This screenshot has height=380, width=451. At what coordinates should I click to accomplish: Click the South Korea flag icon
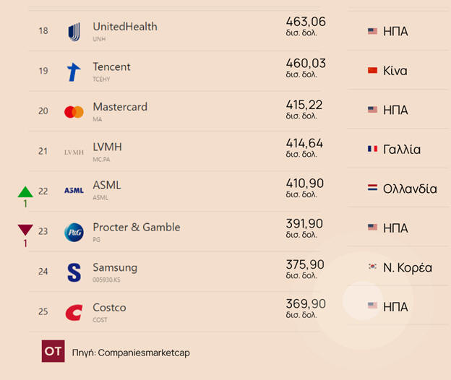click(373, 267)
